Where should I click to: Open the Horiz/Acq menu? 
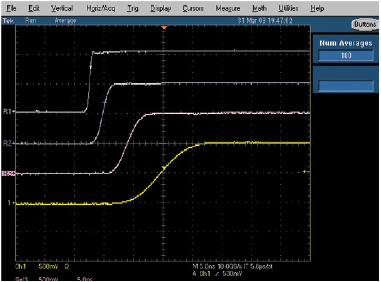click(101, 9)
